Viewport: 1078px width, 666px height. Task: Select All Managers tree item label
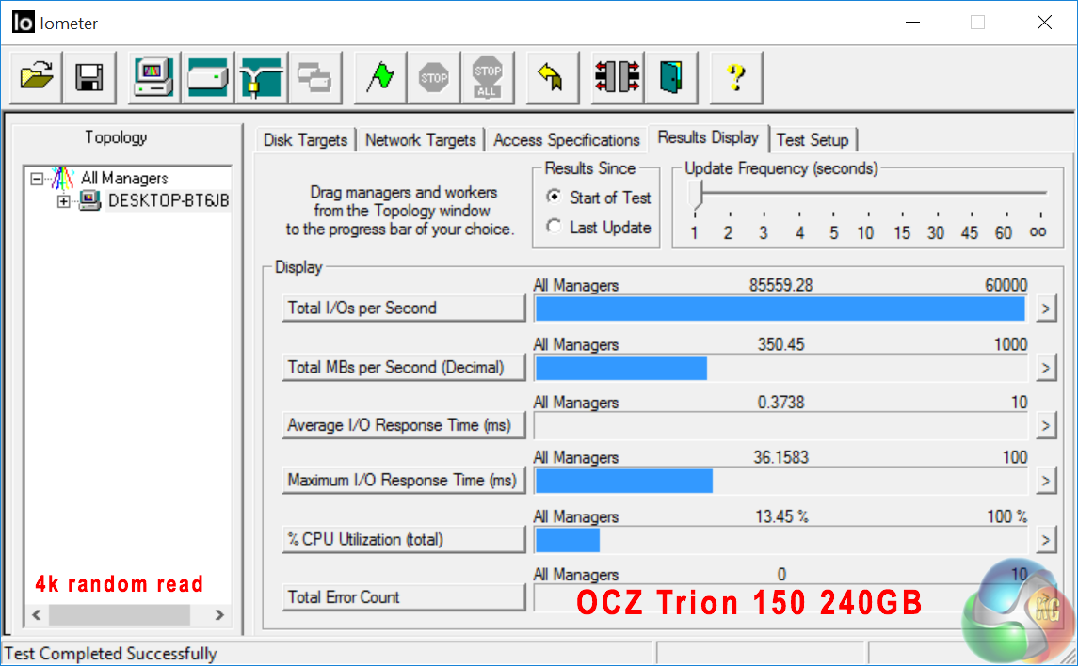tap(124, 179)
